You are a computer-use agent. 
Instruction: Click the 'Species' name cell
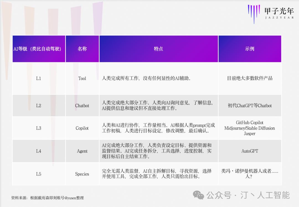(x=82, y=174)
